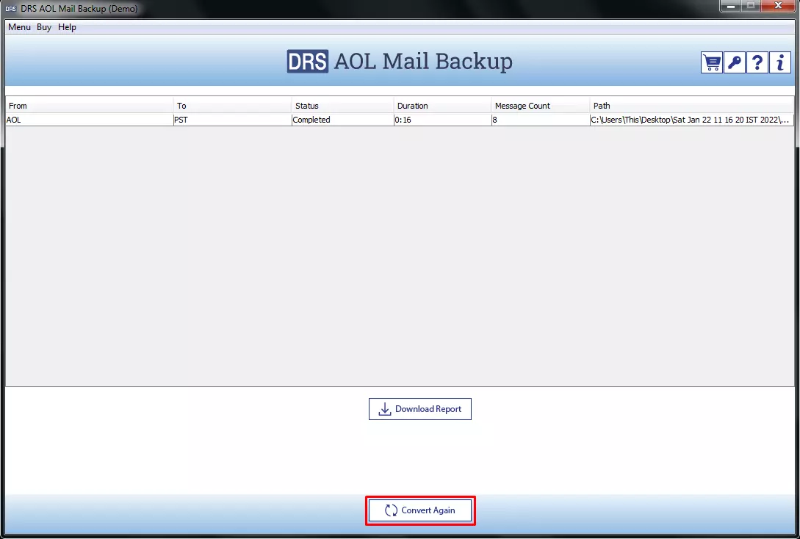The height and width of the screenshot is (539, 800).
Task: Open the Buy menu
Action: tap(44, 27)
